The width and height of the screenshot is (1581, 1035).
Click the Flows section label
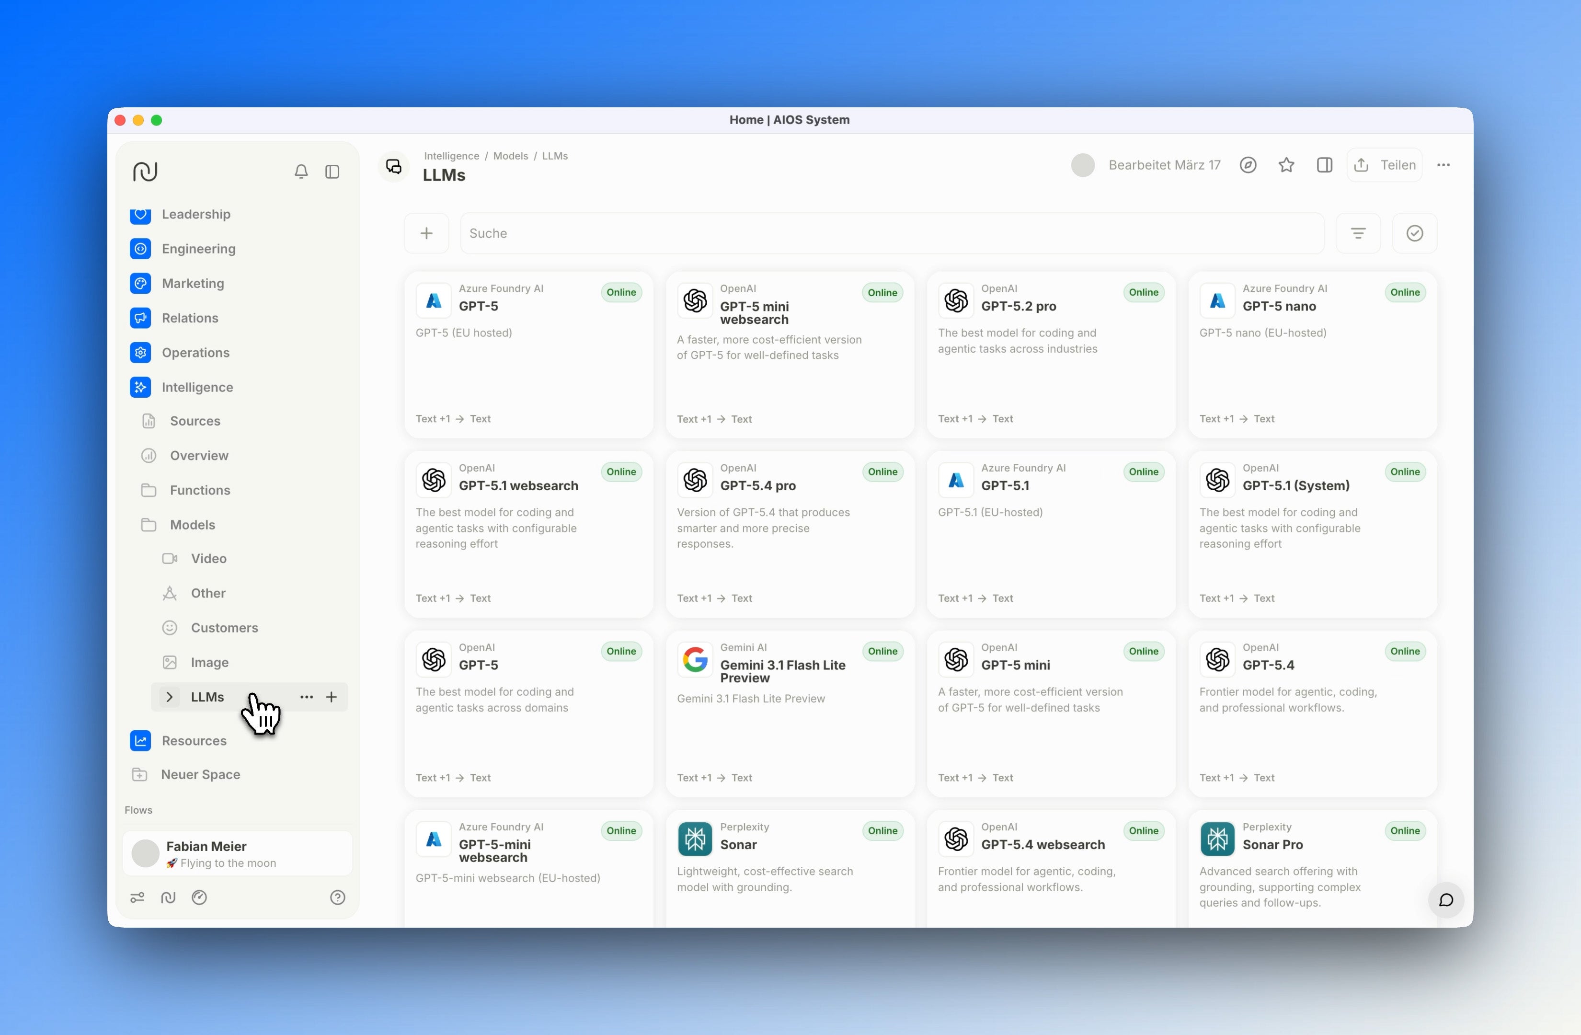(x=138, y=810)
